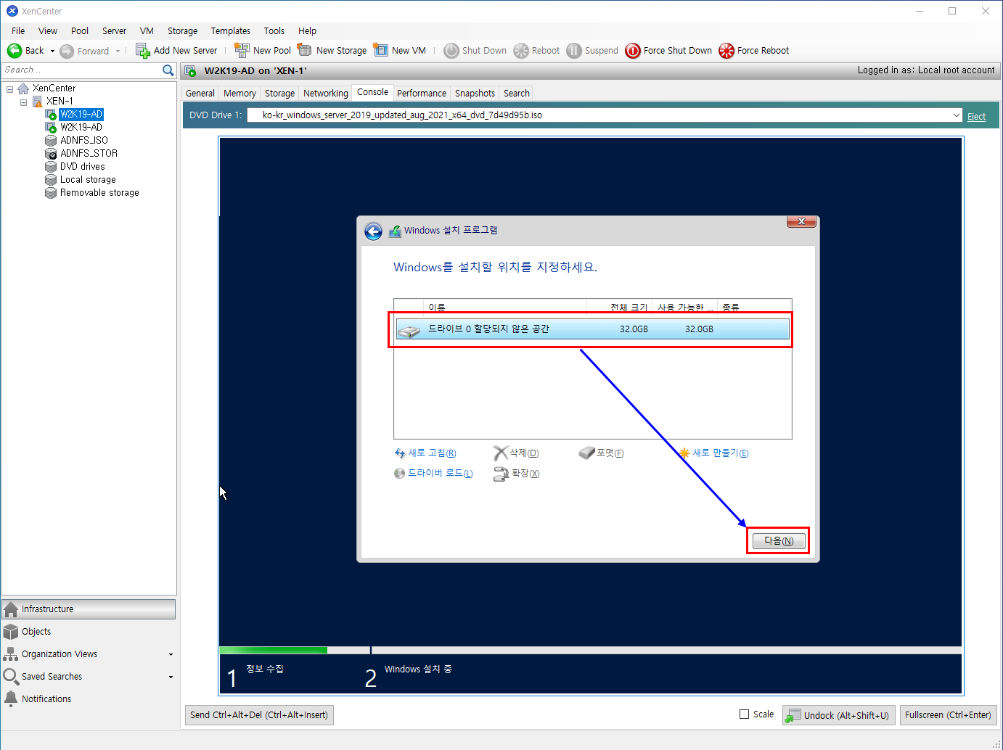Click the Add New Server icon

142,51
